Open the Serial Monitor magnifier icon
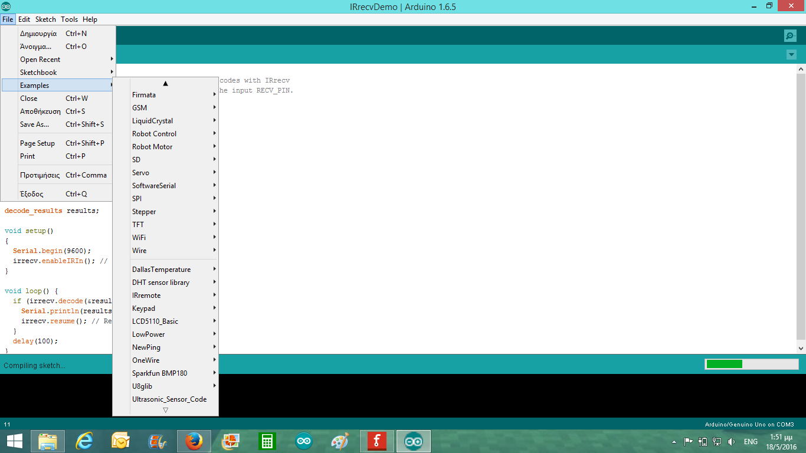Viewport: 806px width, 453px height. tap(790, 35)
